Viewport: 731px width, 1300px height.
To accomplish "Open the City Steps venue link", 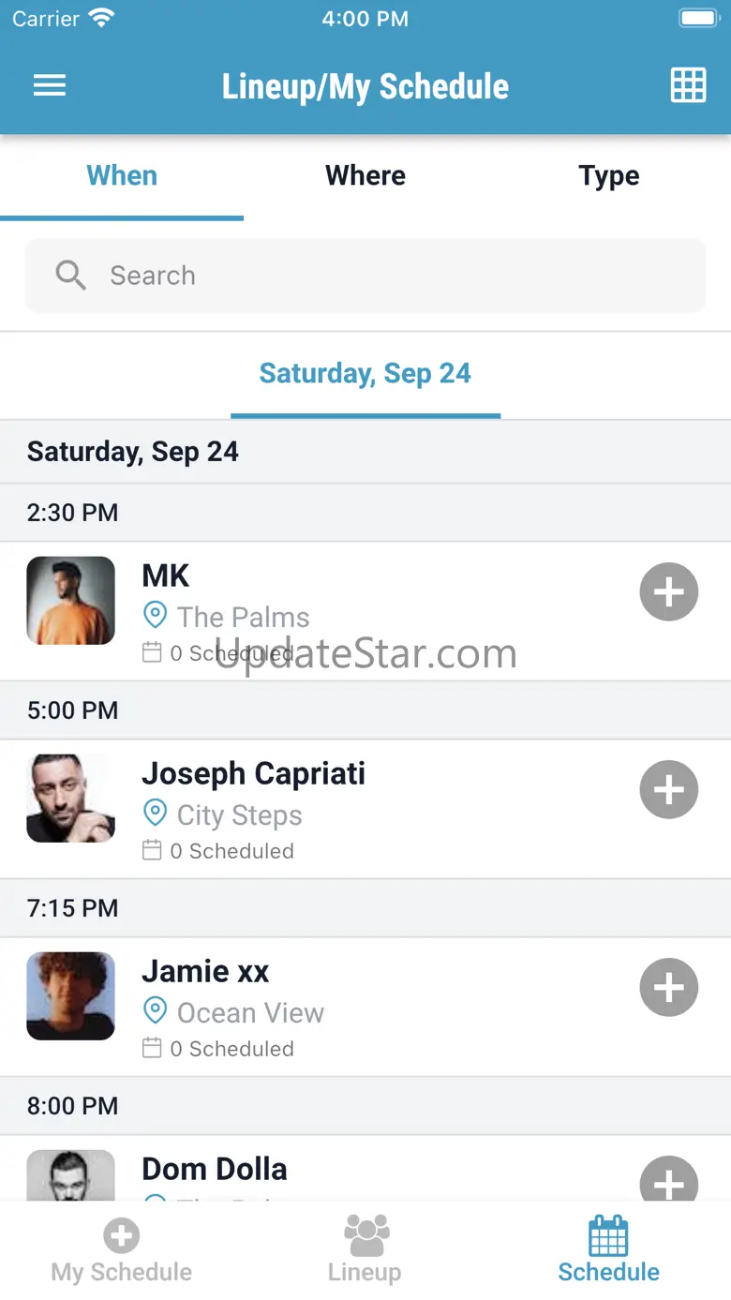I will tap(239, 815).
